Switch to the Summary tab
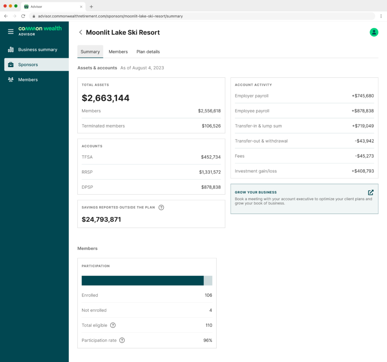 [90, 51]
